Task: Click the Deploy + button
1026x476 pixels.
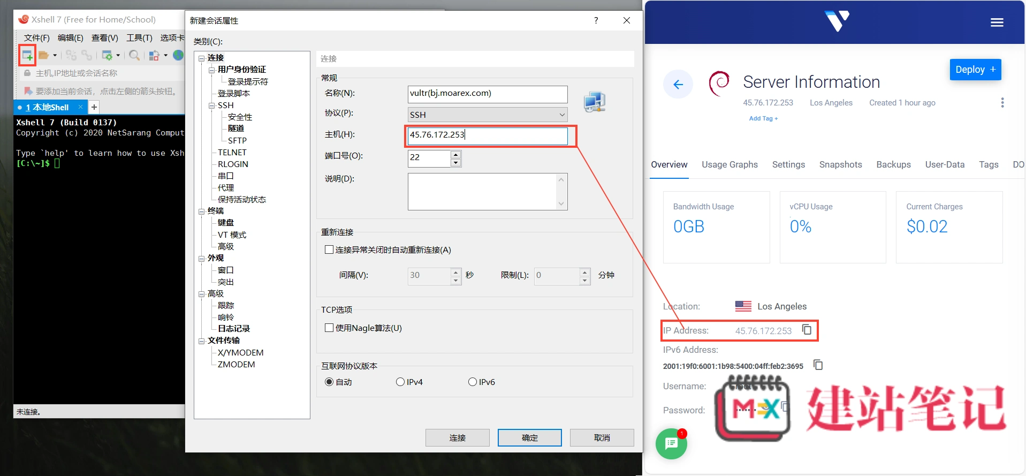Action: tap(976, 70)
